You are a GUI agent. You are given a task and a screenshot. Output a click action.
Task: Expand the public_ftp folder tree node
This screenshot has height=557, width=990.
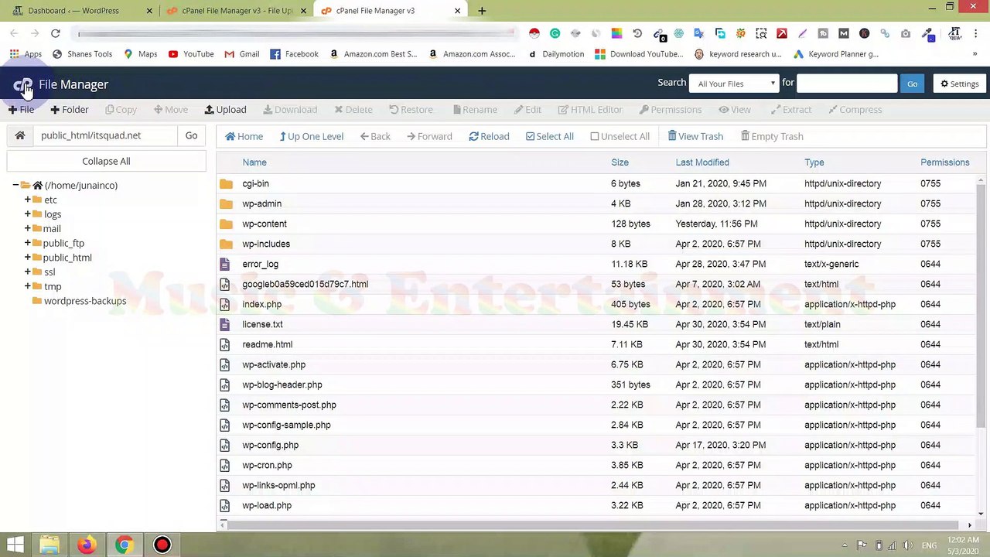(28, 243)
